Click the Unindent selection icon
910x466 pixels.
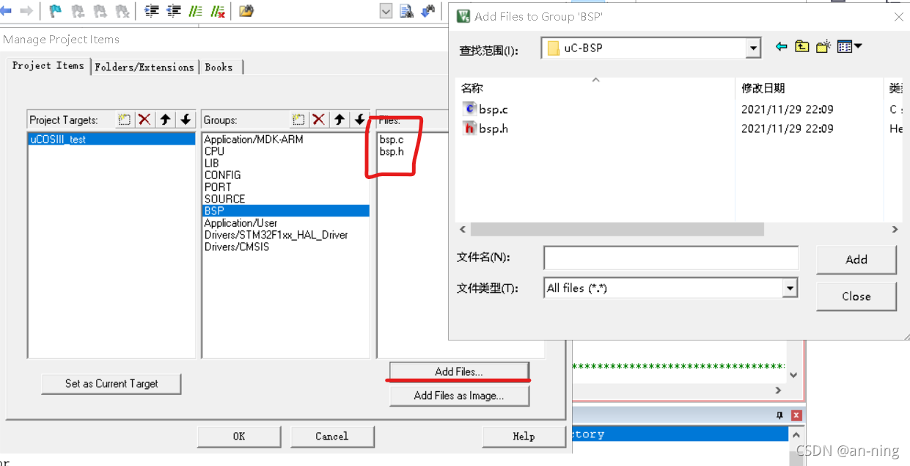click(x=174, y=11)
